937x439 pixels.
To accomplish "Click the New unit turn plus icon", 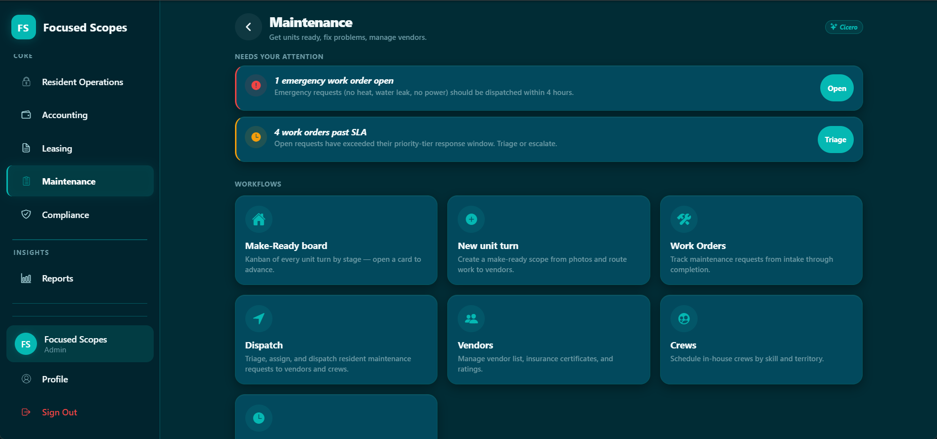I will 471,219.
